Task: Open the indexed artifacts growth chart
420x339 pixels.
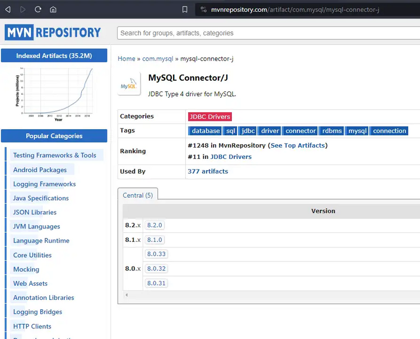Action: (x=54, y=93)
